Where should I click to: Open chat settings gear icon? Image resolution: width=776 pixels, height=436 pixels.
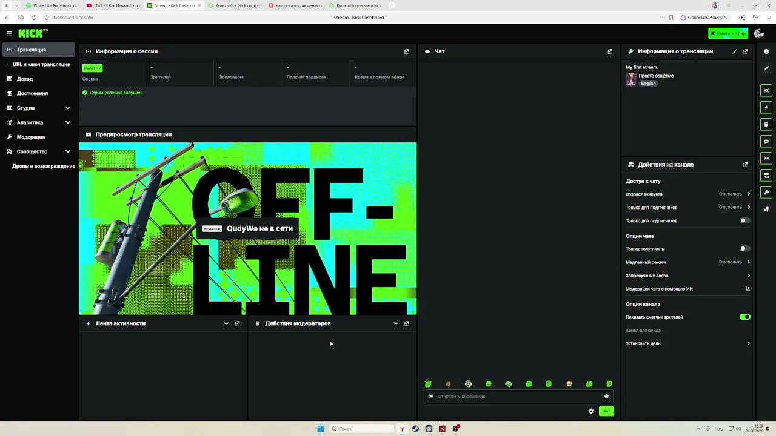(591, 411)
